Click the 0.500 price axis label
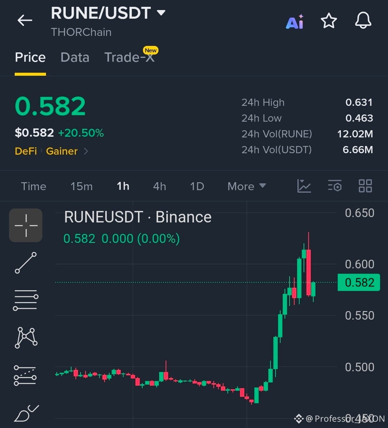This screenshot has width=388, height=428. [x=360, y=367]
